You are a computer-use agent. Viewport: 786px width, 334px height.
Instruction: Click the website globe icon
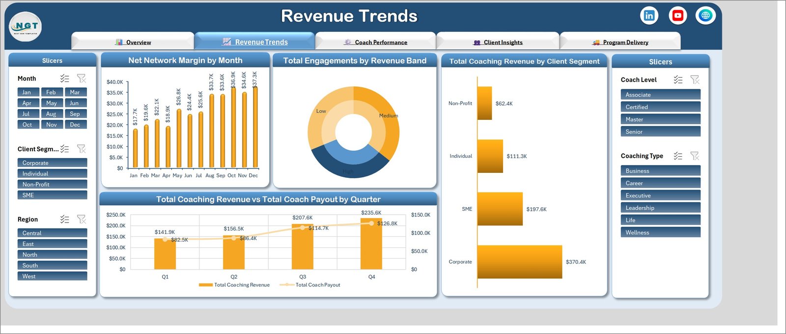point(705,16)
